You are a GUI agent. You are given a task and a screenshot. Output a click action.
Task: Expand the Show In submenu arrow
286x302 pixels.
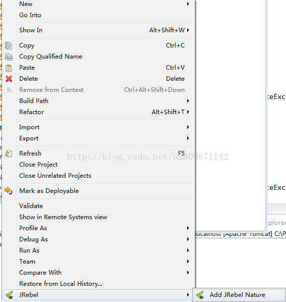188,30
